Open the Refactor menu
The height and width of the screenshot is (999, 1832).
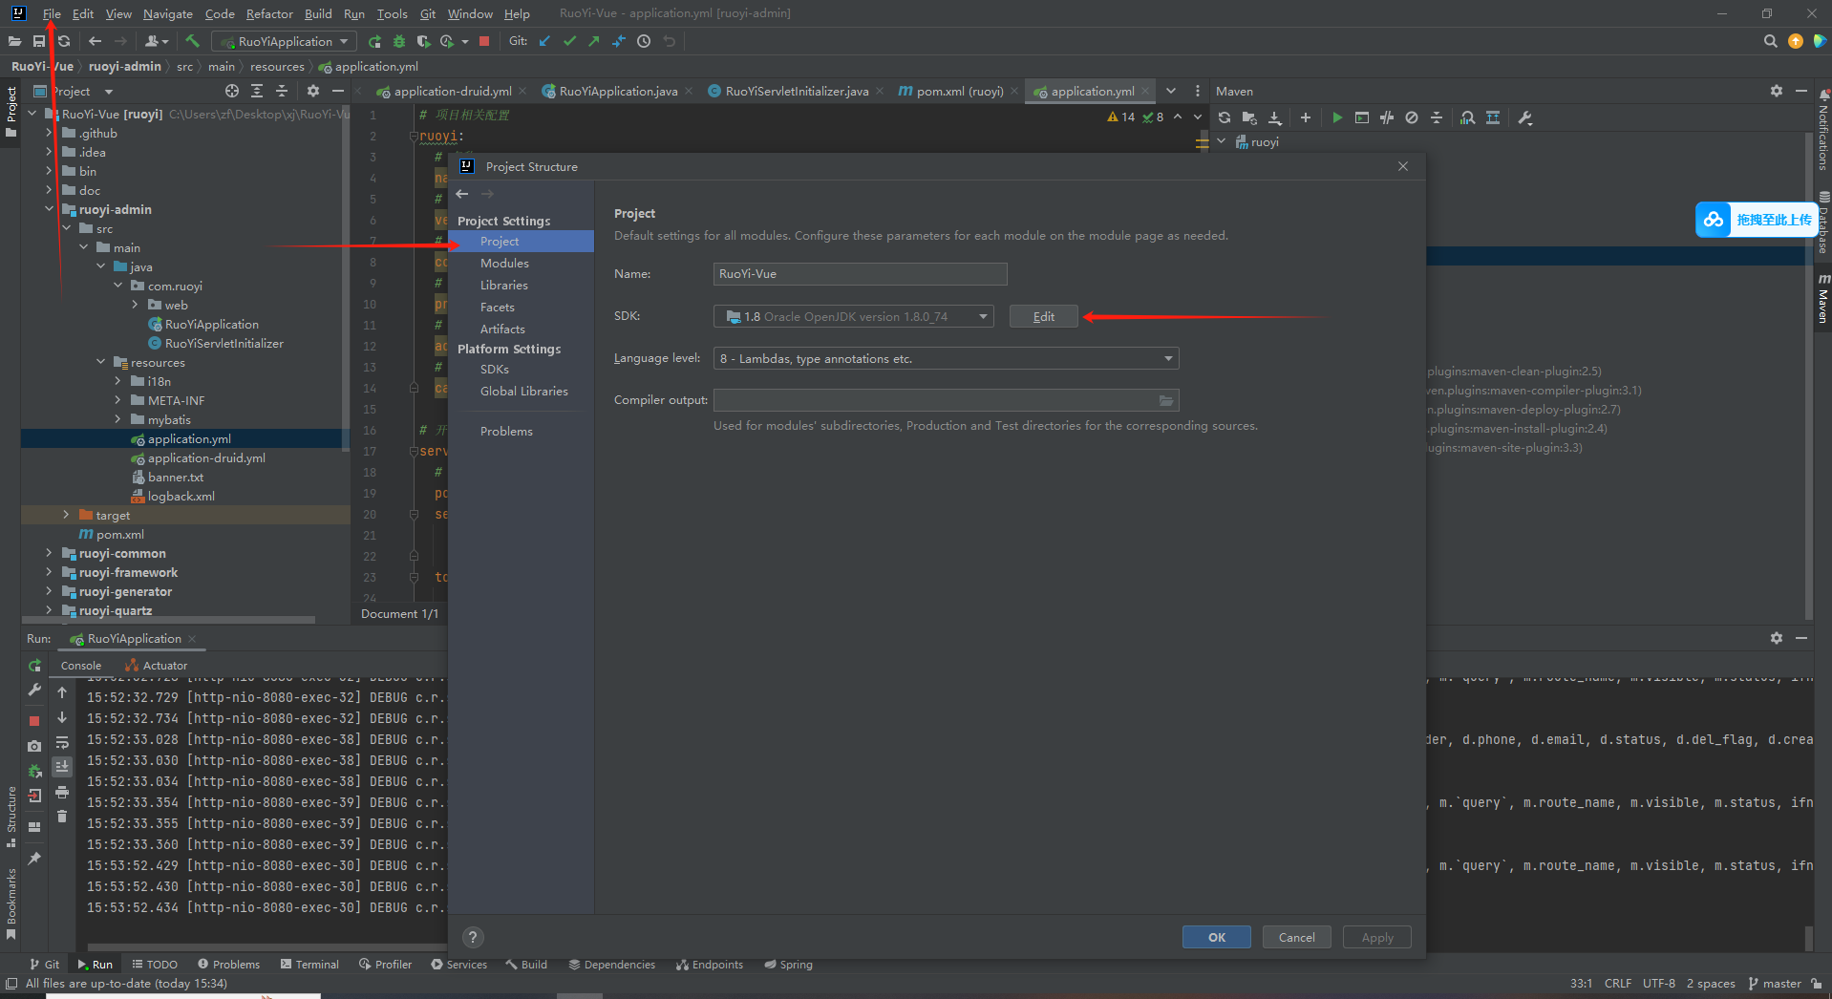(269, 13)
